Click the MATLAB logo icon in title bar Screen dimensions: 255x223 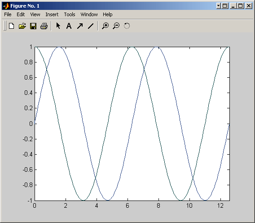[6, 6]
